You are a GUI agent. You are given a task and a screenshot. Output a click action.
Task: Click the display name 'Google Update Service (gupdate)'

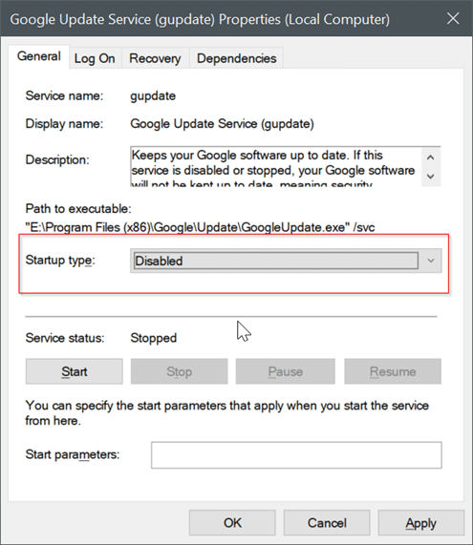coord(222,124)
